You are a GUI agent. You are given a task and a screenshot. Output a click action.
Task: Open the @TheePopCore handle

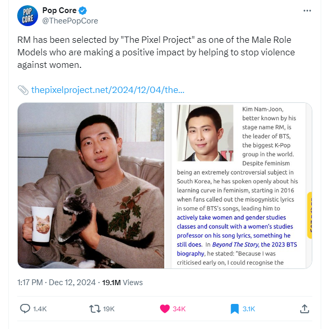coord(70,21)
